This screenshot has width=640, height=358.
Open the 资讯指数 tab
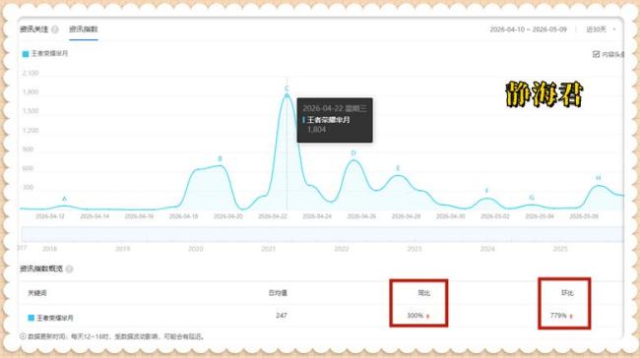coord(84,30)
